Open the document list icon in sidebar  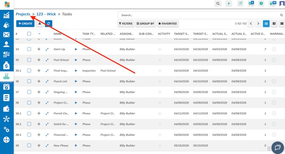6,98
